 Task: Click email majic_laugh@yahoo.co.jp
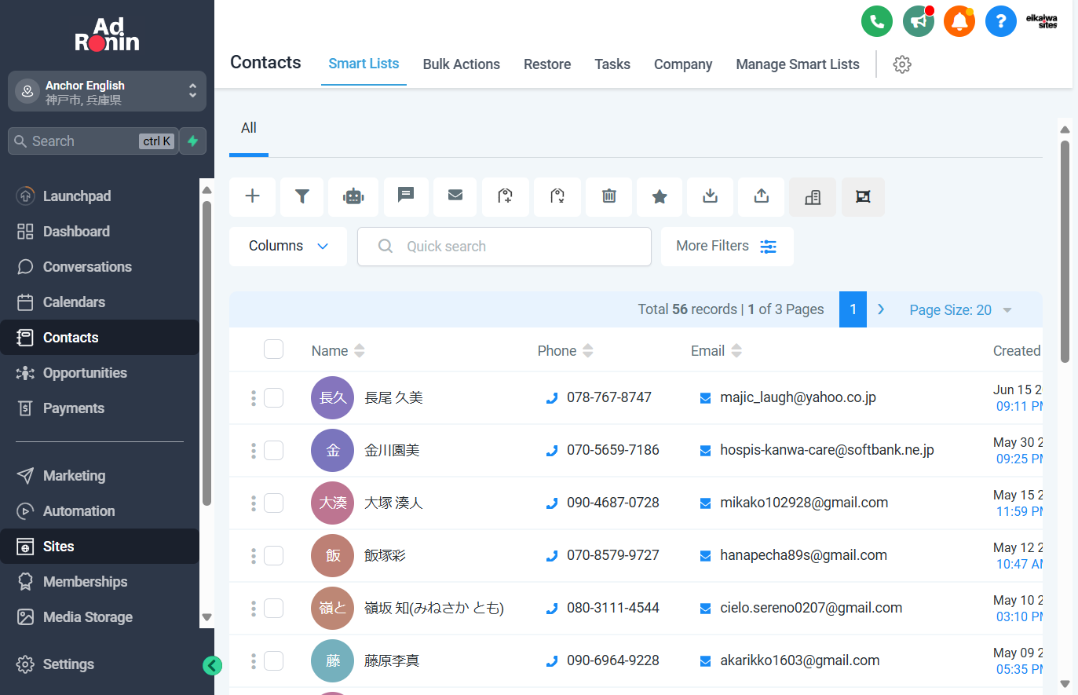(x=798, y=397)
